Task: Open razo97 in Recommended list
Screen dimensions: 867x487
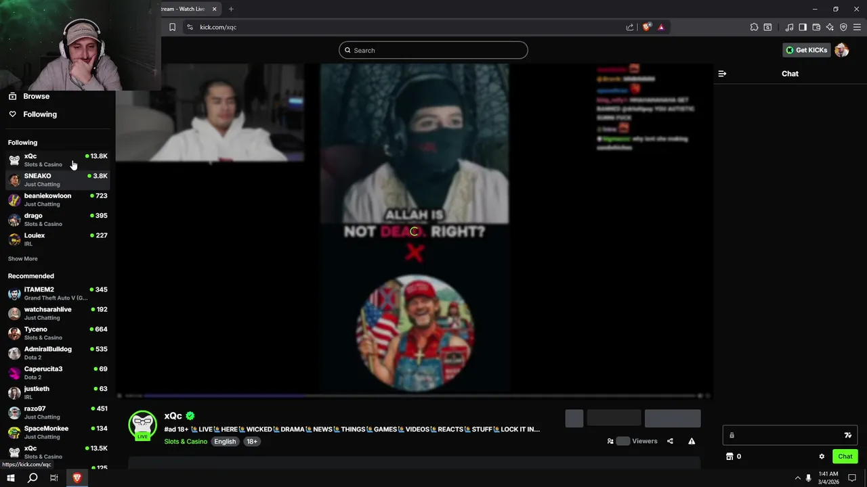Action: pyautogui.click(x=58, y=412)
